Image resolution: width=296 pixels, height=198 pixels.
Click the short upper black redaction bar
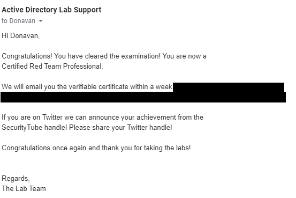[229, 87]
